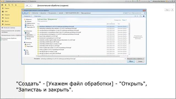Go back with 1C left arrow
The height and width of the screenshot is (99, 176).
click(x=27, y=5)
